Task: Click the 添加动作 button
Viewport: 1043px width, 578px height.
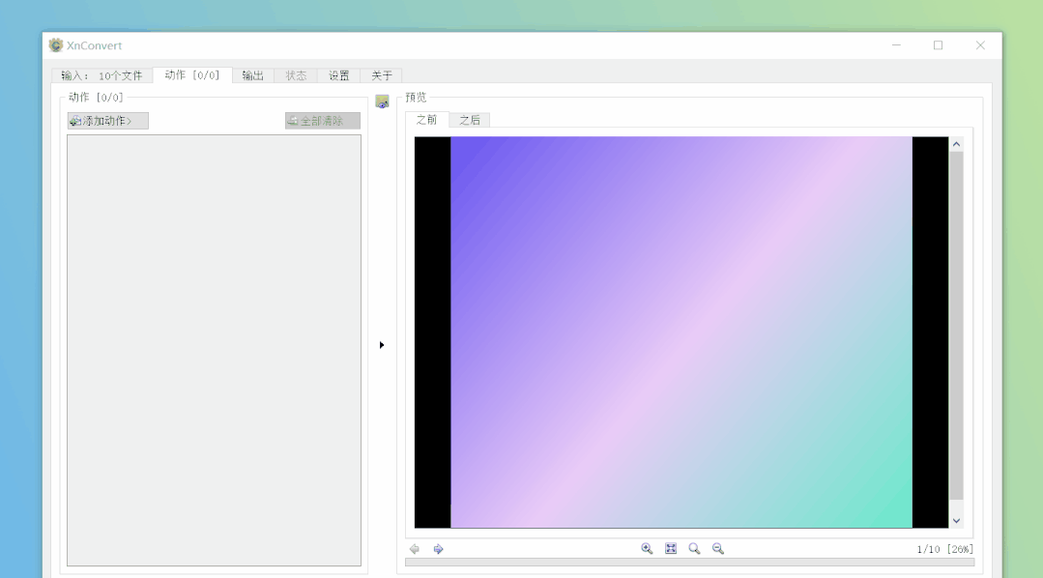Action: pyautogui.click(x=107, y=121)
